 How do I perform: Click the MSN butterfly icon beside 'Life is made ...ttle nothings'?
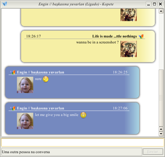pos(141,36)
